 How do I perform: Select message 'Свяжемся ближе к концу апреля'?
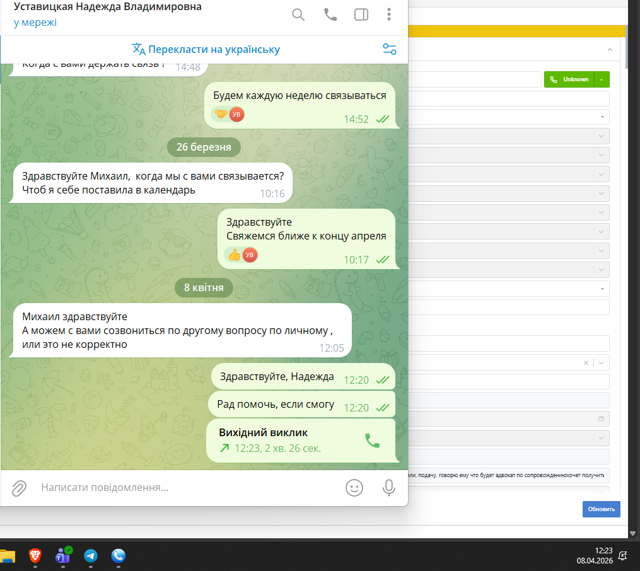[x=306, y=239]
